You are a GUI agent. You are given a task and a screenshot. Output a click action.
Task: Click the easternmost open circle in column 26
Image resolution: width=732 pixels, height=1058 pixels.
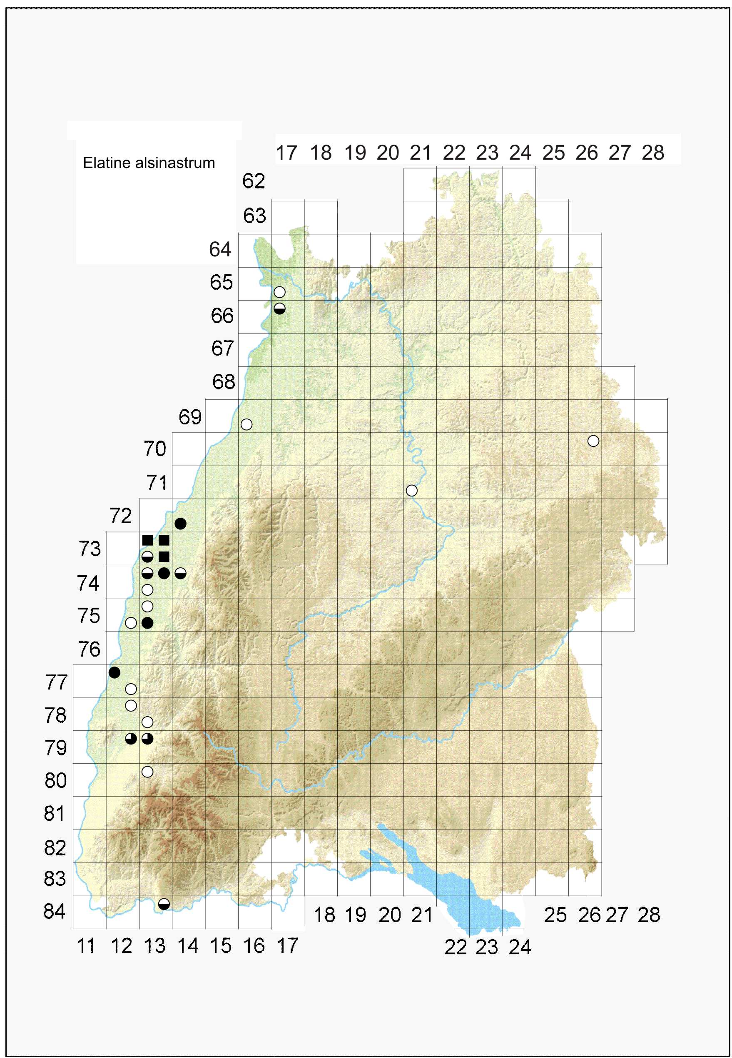[x=593, y=441]
